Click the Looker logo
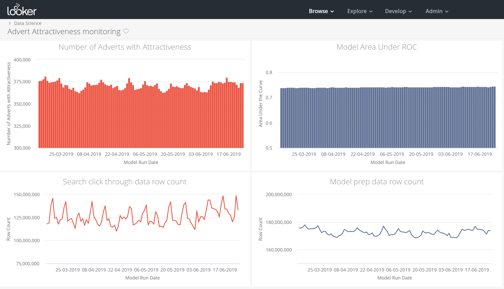The image size is (504, 289). pos(22,10)
